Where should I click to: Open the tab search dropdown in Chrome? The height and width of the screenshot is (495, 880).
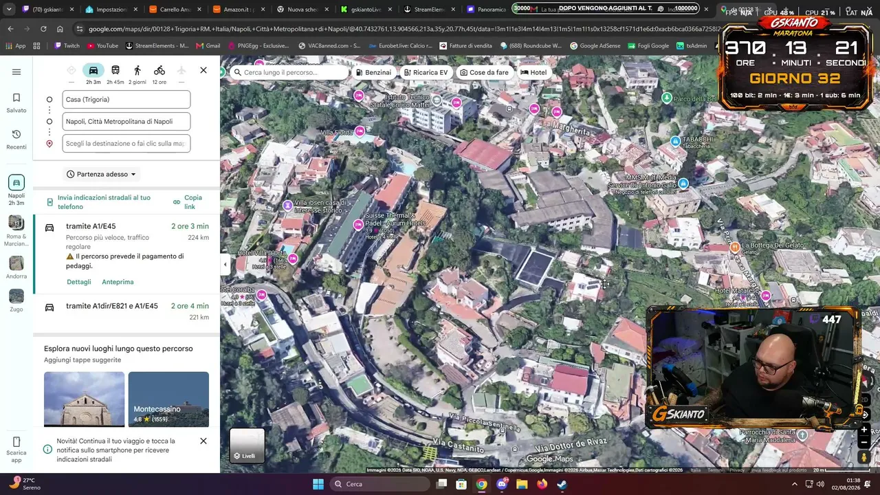[9, 10]
